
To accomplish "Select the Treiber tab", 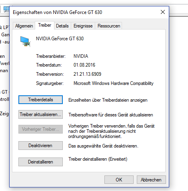I will click(x=44, y=25).
